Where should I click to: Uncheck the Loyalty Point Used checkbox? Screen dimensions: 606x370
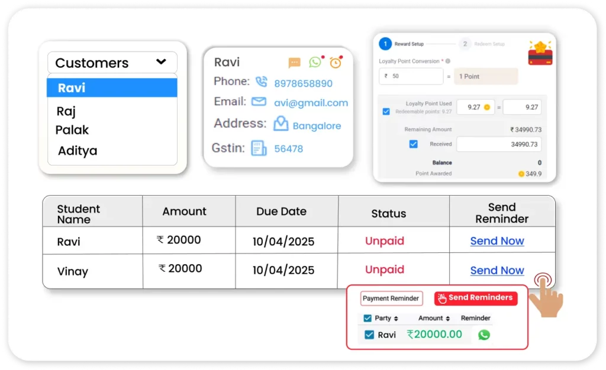pyautogui.click(x=386, y=111)
